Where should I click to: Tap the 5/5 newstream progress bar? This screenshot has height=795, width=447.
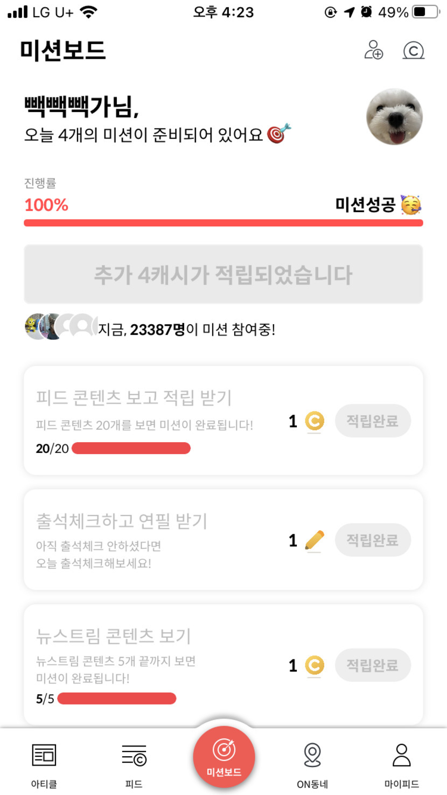coord(116,699)
